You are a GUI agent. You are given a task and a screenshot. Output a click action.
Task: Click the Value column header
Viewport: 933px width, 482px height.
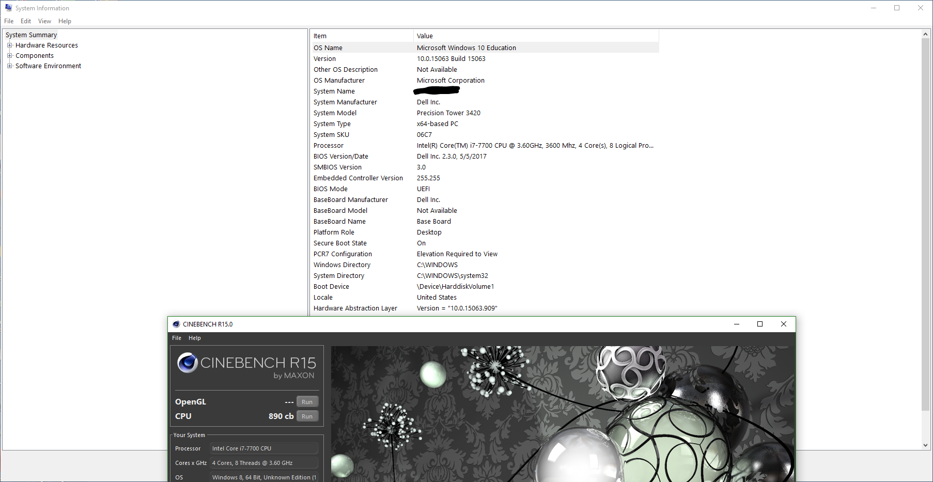[x=536, y=36]
